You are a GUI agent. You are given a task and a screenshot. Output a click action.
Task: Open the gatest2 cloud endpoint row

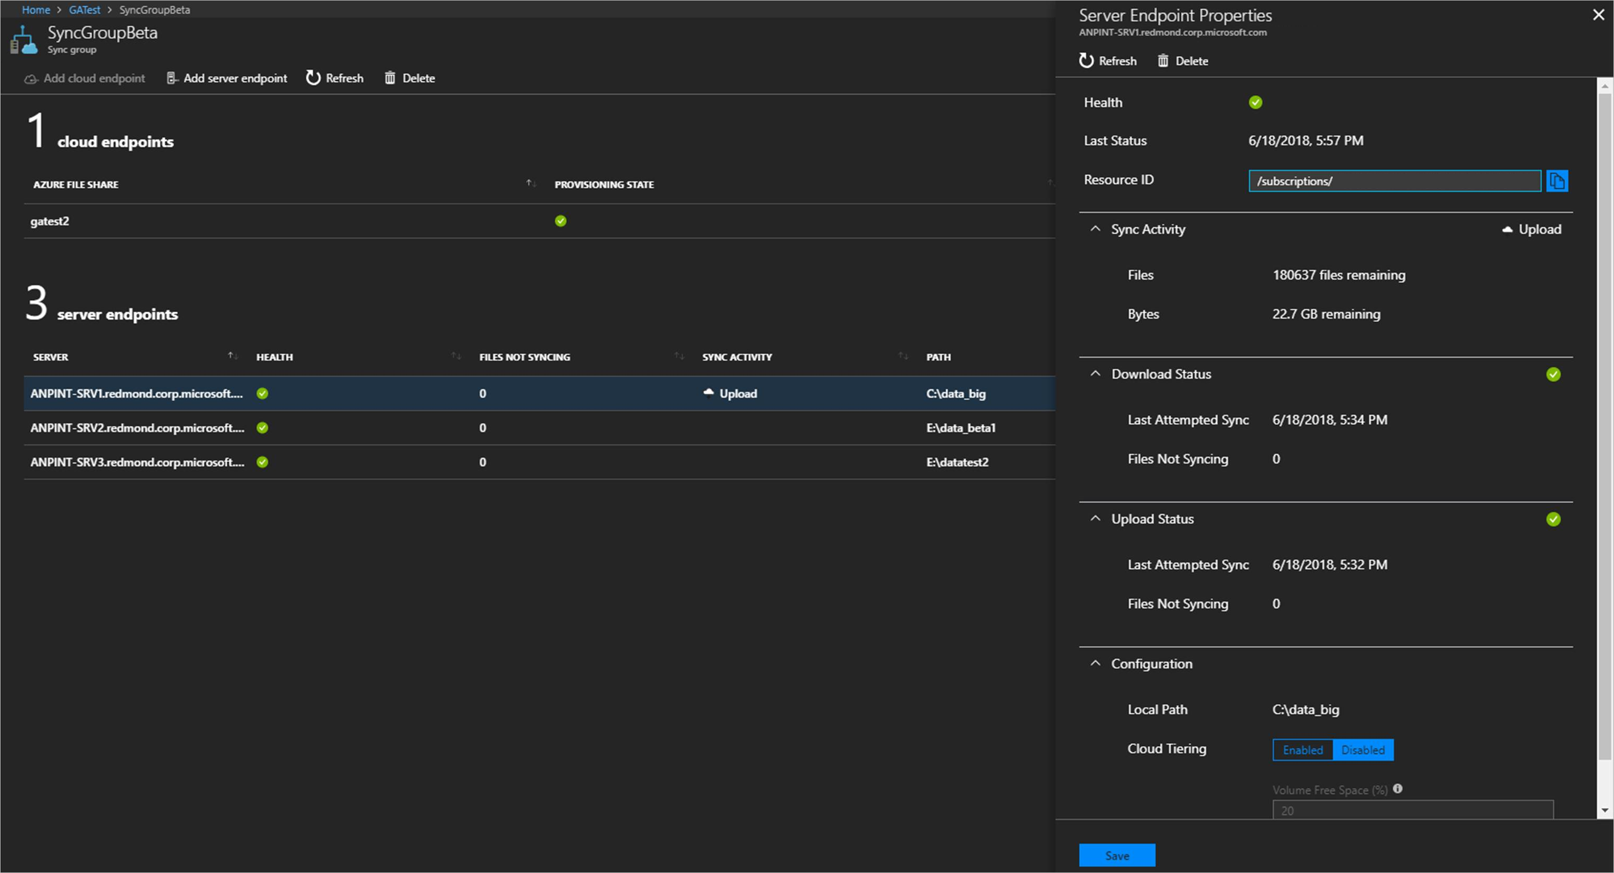pos(539,221)
